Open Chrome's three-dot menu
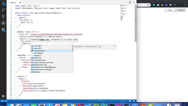This screenshot has height=106, width=188. [x=185, y=5]
